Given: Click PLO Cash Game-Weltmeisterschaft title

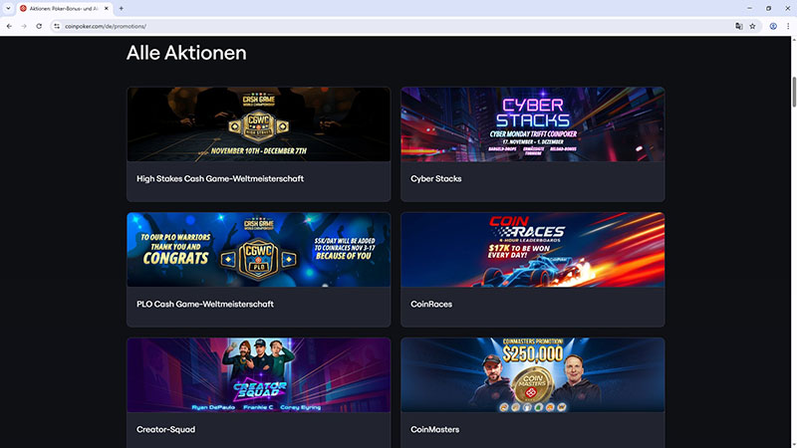Looking at the screenshot, I should click(205, 305).
